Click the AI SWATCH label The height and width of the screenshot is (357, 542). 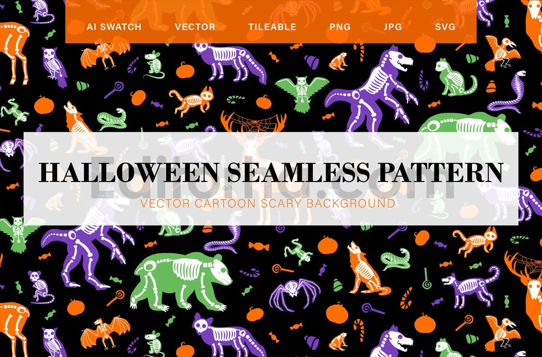click(x=114, y=27)
